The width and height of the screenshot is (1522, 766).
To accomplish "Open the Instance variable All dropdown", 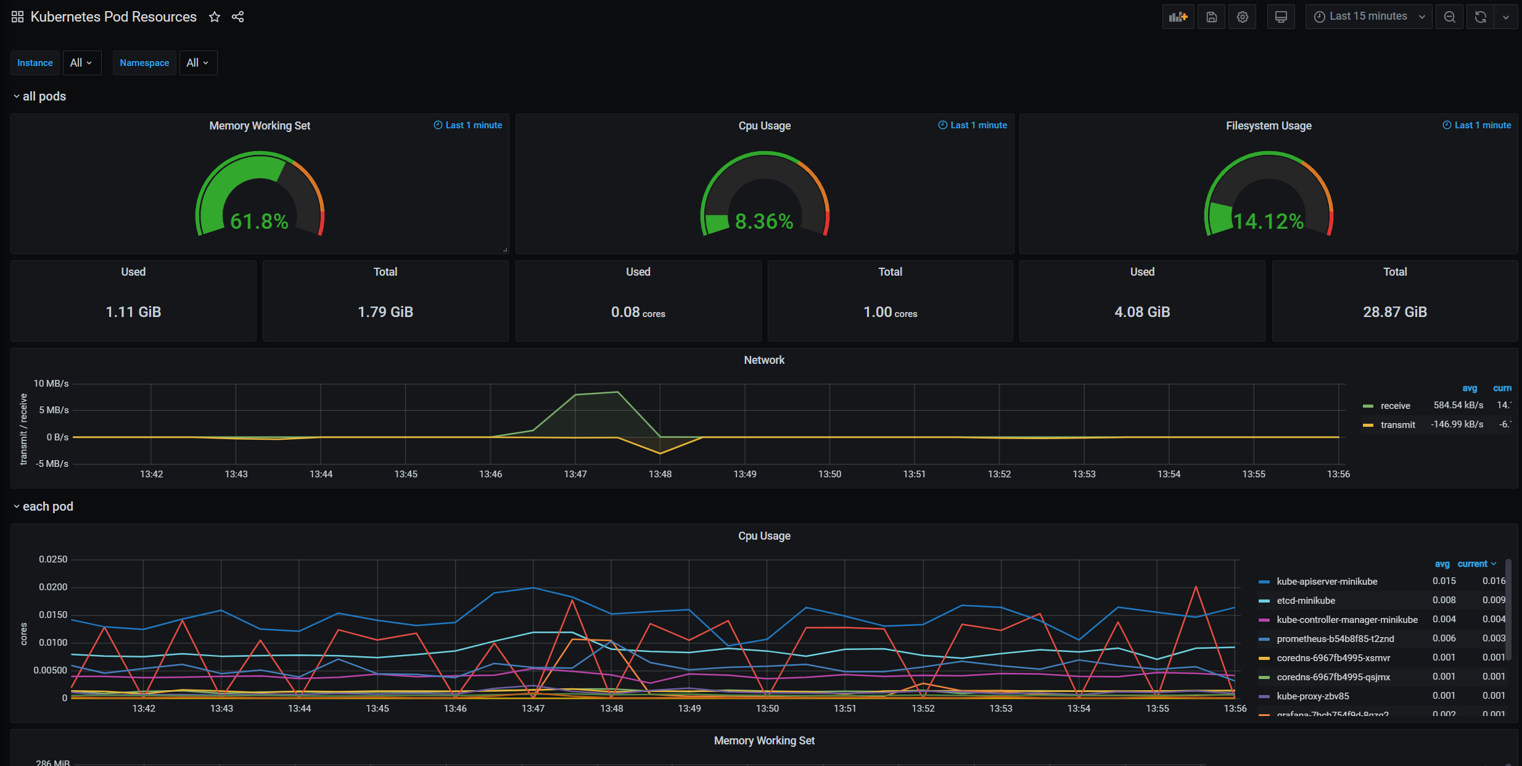I will 81,63.
